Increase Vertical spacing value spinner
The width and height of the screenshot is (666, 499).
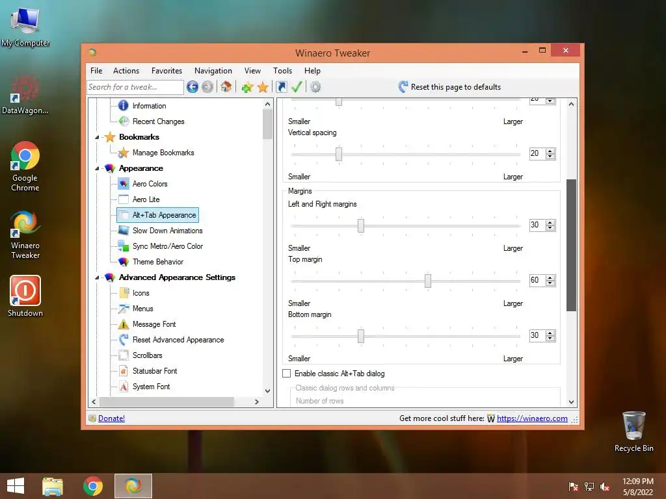(x=550, y=151)
